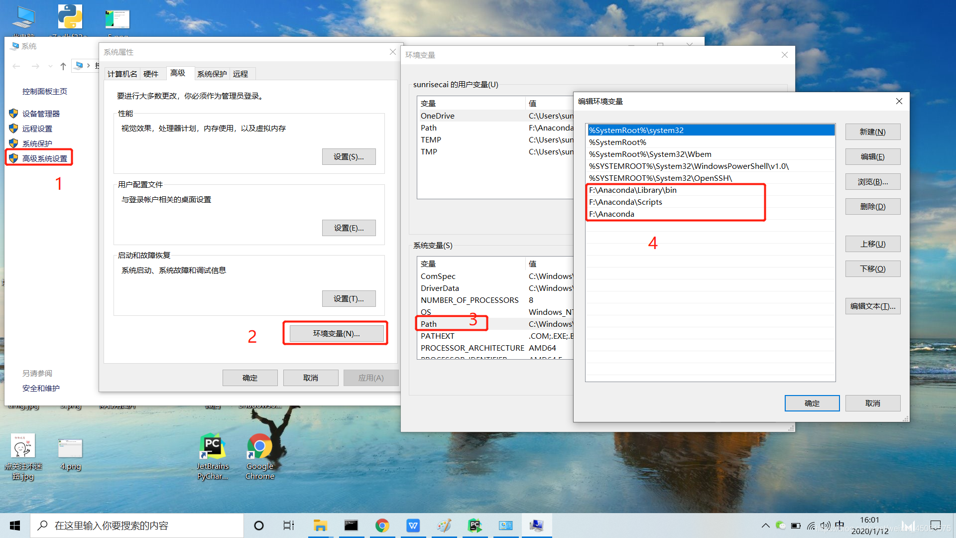Click 新建(N) button in 编辑环境变量
Image resolution: width=956 pixels, height=538 pixels.
872,132
